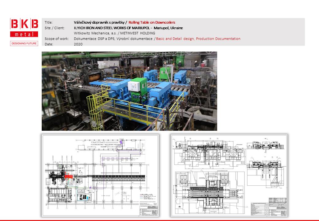Viewport: 319px width, 221px height.
Task: Open the left plant layout drawing
Action: 100,175
